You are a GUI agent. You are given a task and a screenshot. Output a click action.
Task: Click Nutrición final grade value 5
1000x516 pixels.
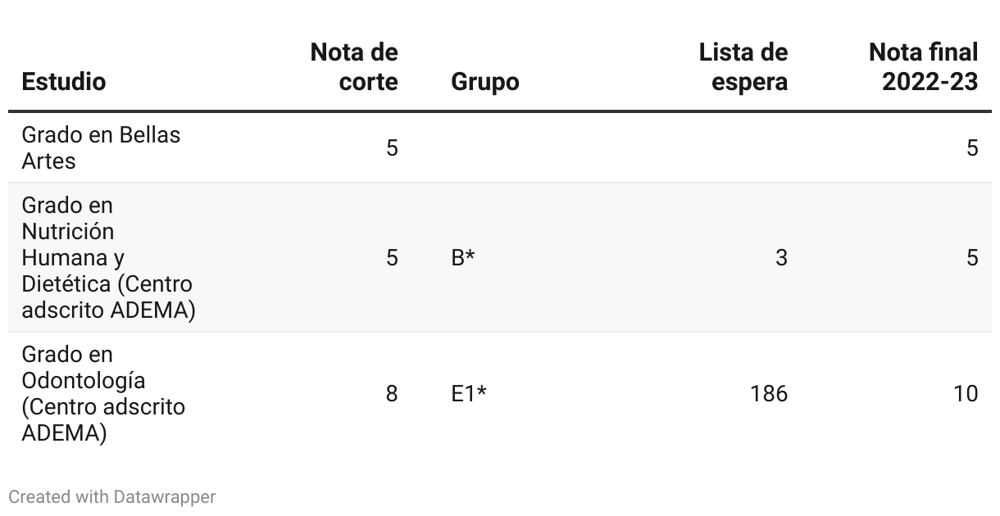[x=972, y=258]
